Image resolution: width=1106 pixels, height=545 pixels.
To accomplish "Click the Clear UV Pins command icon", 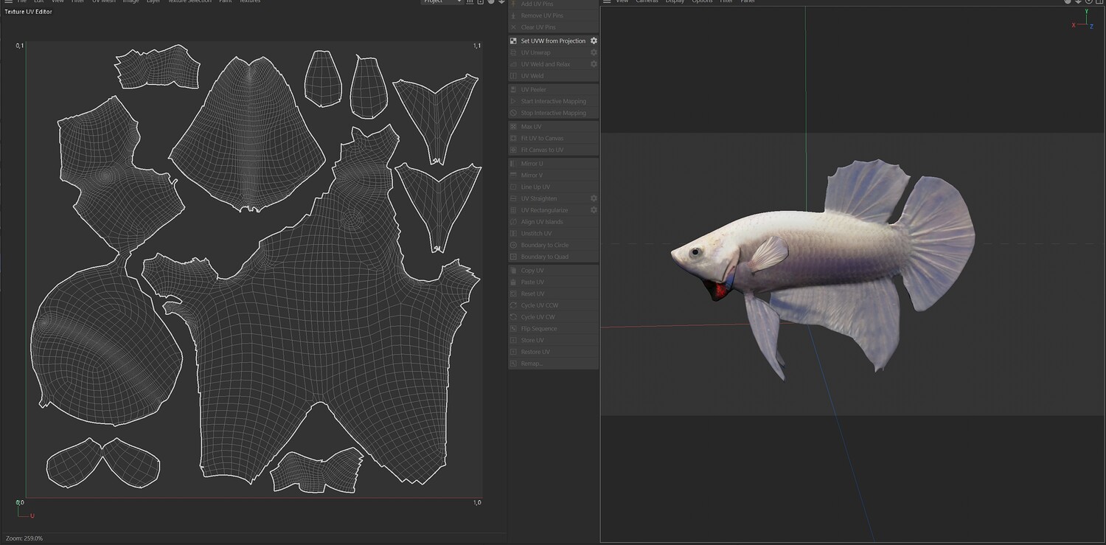I will tap(513, 27).
